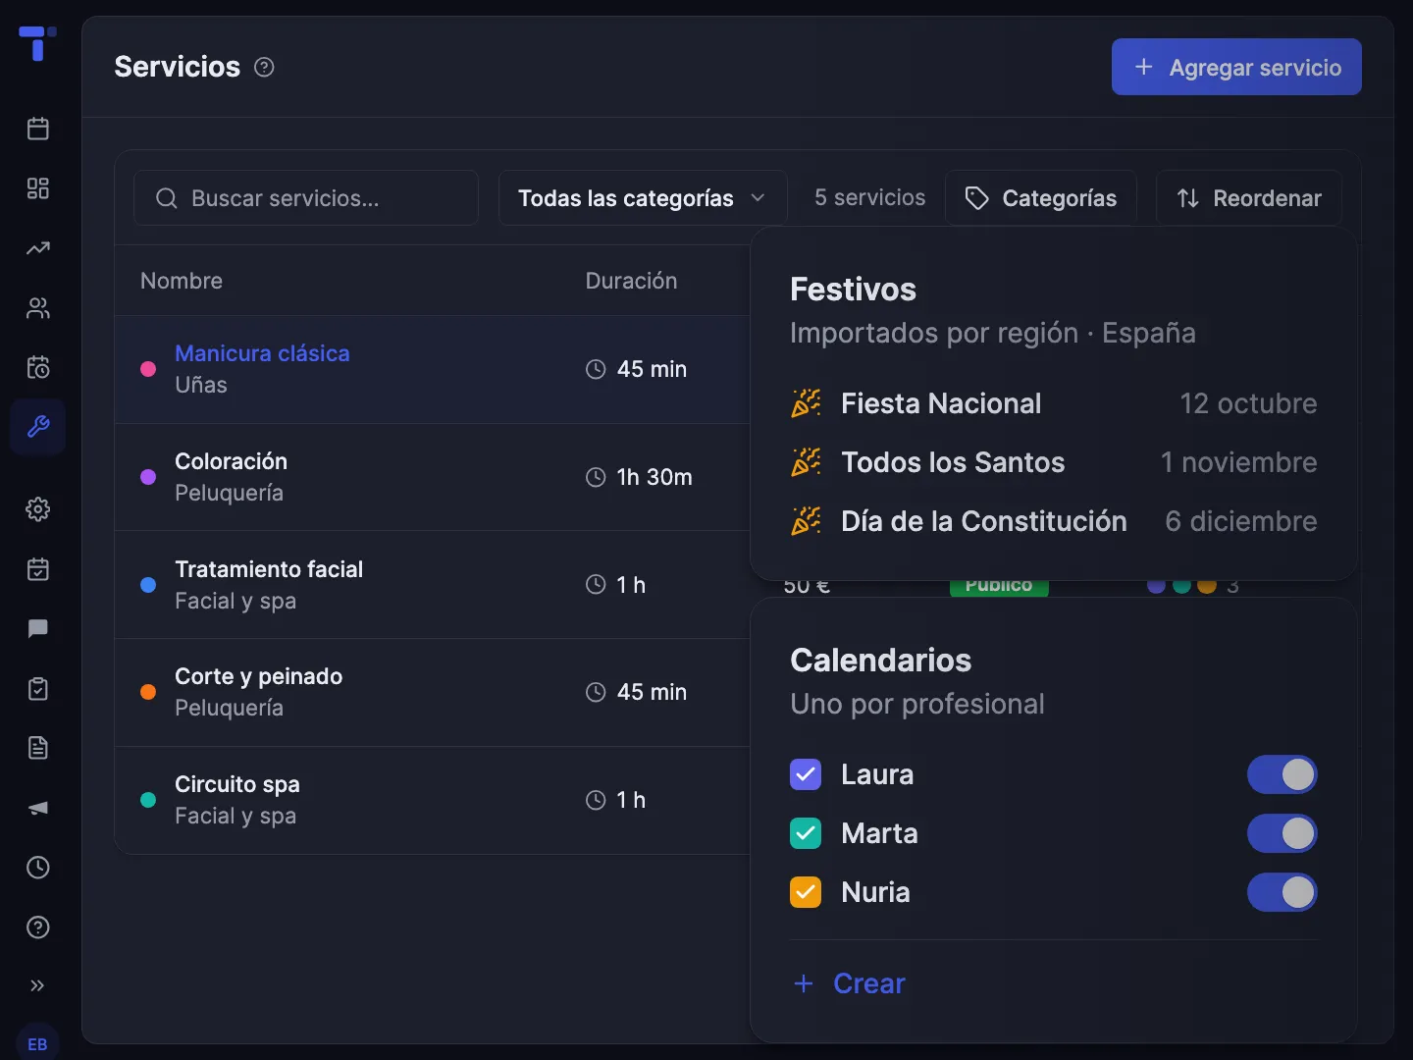Open the clients people icon
This screenshot has height=1060, width=1413.
(38, 308)
